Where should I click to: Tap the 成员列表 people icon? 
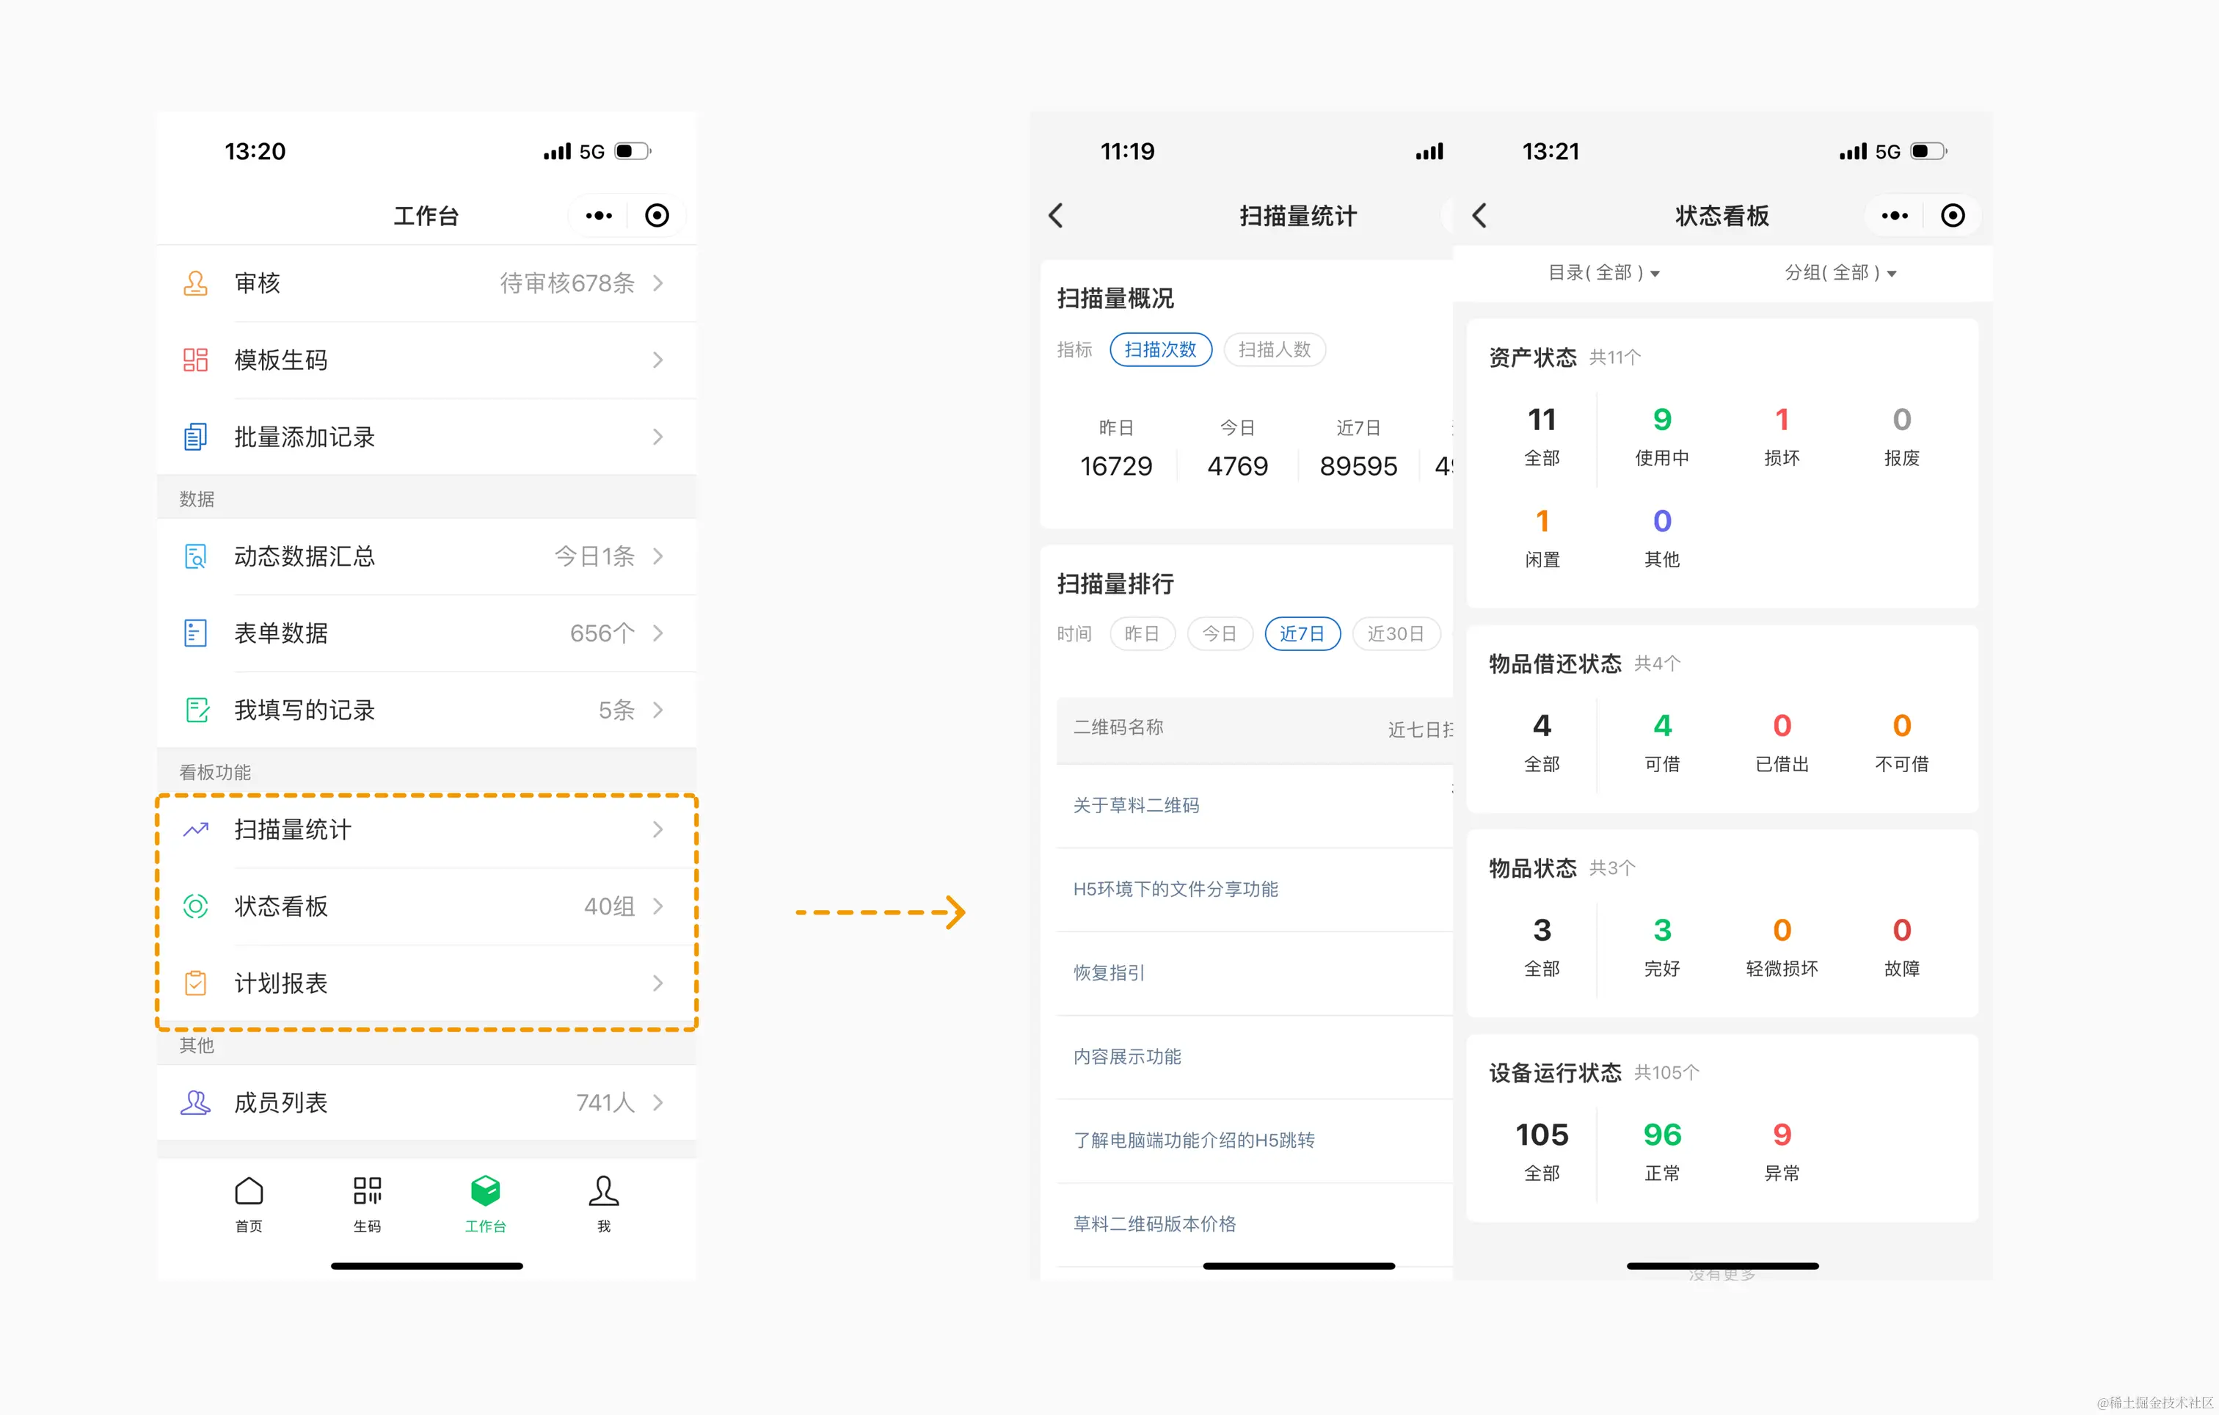(195, 1102)
